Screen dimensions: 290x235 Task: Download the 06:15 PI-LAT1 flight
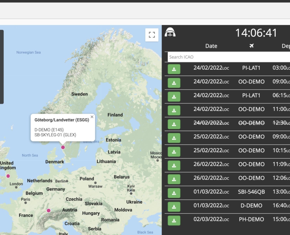tap(174, 97)
